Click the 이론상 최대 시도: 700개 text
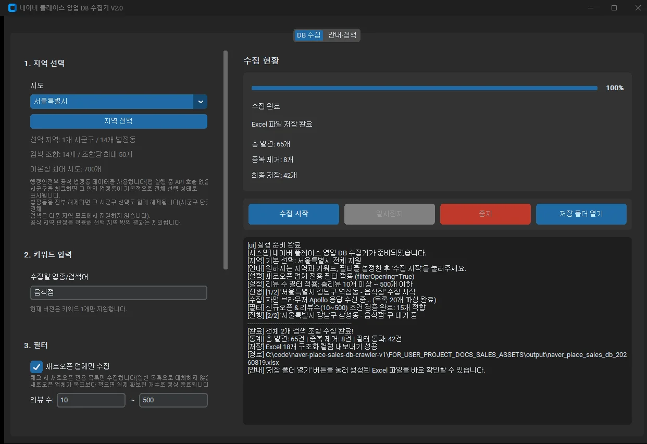This screenshot has height=444, width=647. click(x=66, y=169)
